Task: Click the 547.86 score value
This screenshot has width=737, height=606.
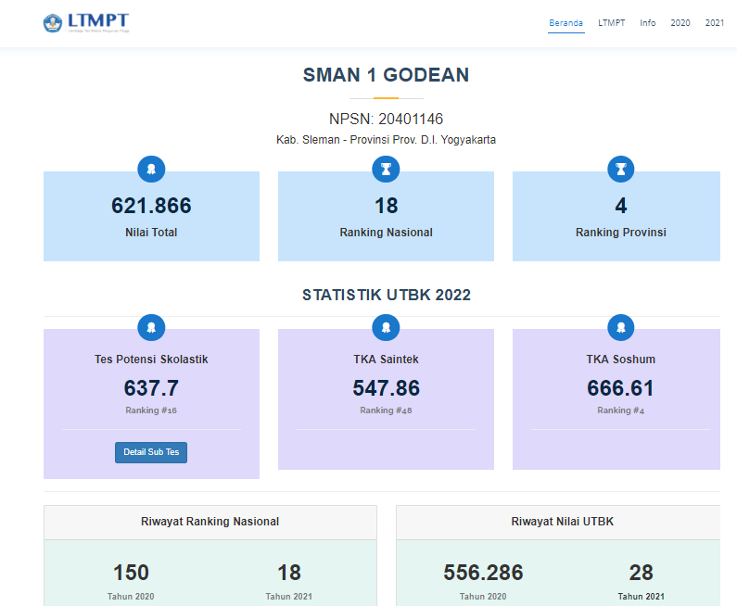Action: pos(386,388)
